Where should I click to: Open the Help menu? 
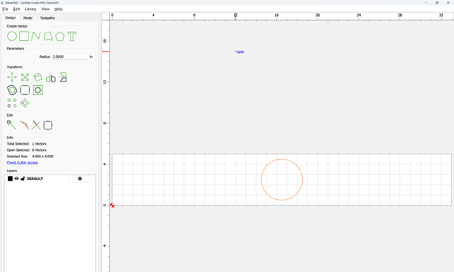(x=58, y=9)
